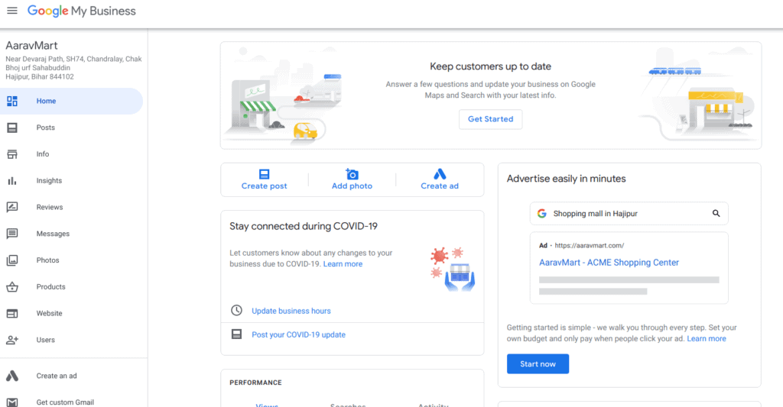Click the Google G logo in ad search box
The image size is (783, 407).
pyautogui.click(x=542, y=214)
